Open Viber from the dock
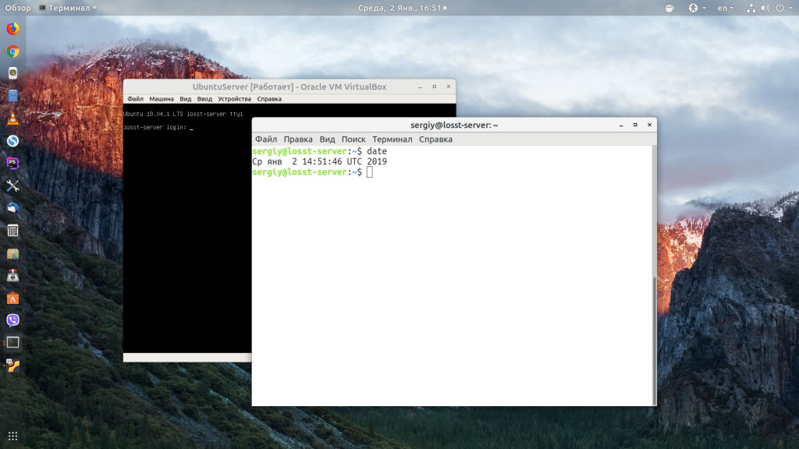This screenshot has width=799, height=449. point(12,320)
